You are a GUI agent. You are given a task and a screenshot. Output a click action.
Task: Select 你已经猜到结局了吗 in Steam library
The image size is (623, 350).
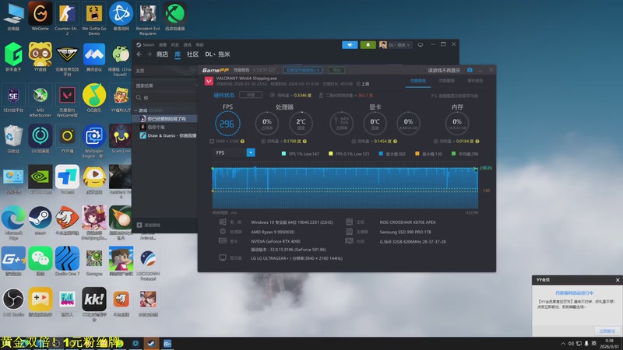tap(165, 119)
